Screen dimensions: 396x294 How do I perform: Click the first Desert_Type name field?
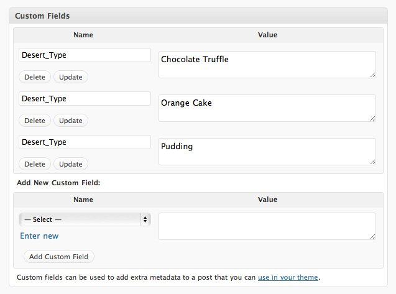pyautogui.click(x=85, y=55)
